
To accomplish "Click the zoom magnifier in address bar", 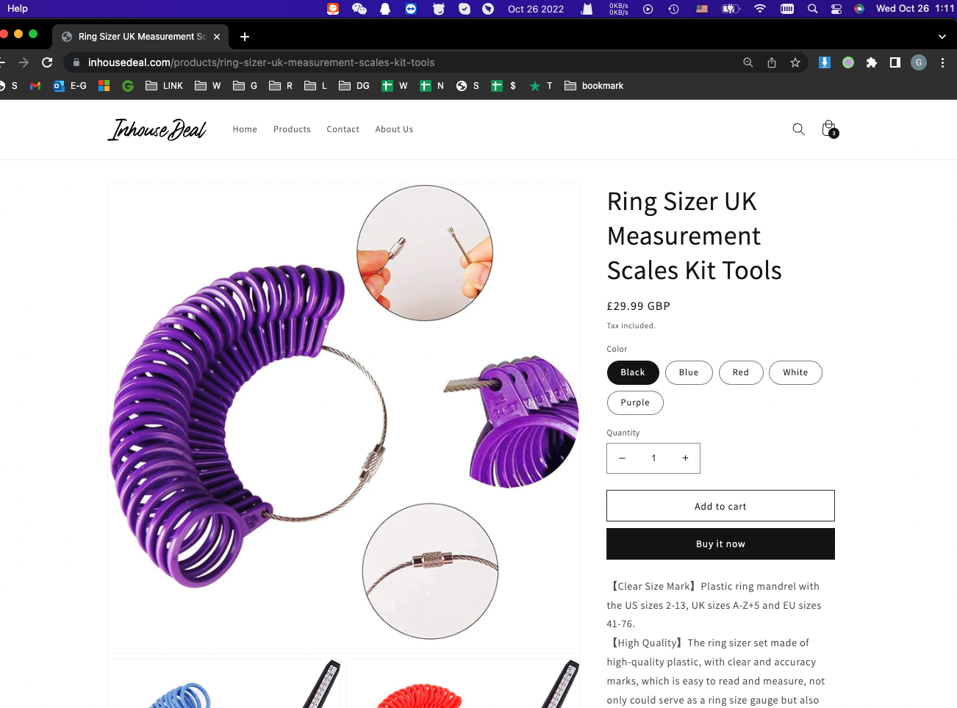I will tap(748, 62).
